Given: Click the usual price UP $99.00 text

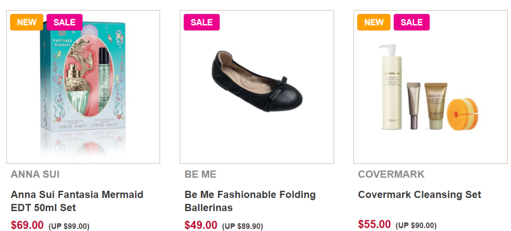Looking at the screenshot, I should click(x=69, y=226).
